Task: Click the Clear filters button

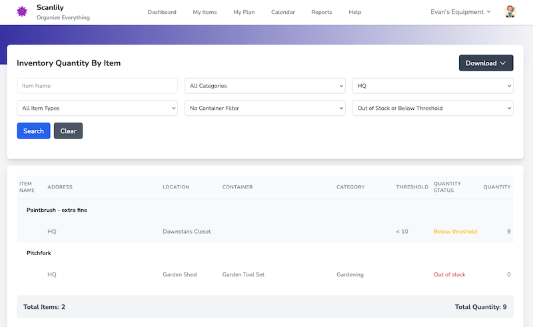Action: [x=68, y=131]
